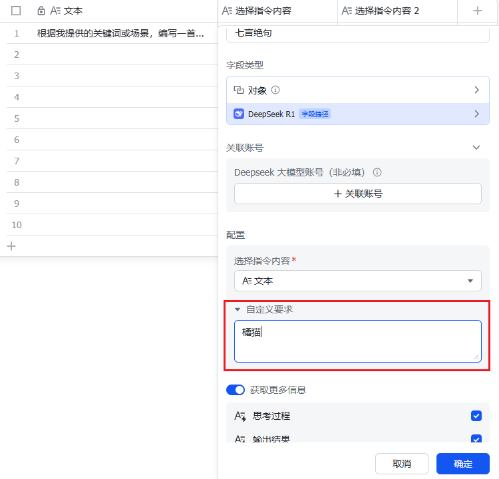The width and height of the screenshot is (499, 479).
Task: Click the 取消 button
Action: tap(402, 464)
